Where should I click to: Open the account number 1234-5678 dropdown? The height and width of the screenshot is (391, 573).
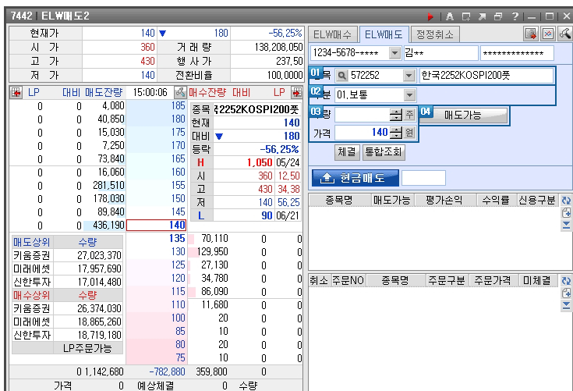[x=394, y=53]
